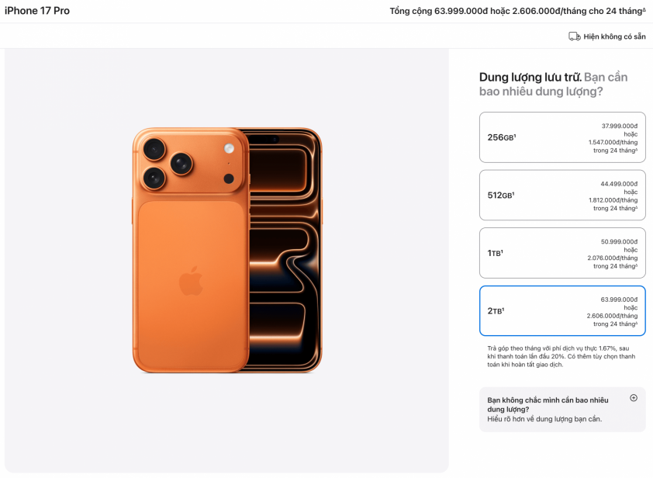Pick the 1TB storage option
Viewport: 653px width, 478px height.
pos(561,253)
